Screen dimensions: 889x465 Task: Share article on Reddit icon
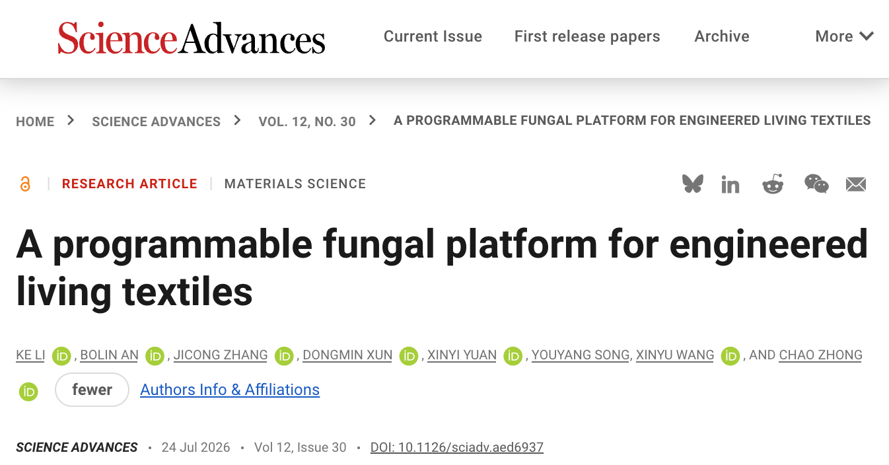pos(773,184)
